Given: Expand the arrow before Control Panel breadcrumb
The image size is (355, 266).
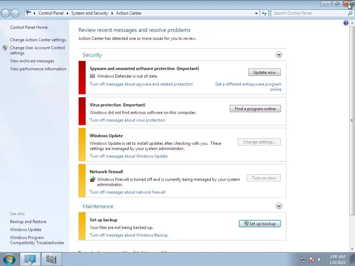Looking at the screenshot, I should click(35, 13).
